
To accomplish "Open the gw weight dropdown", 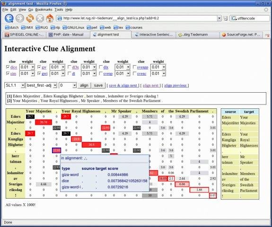I will click(x=57, y=67).
